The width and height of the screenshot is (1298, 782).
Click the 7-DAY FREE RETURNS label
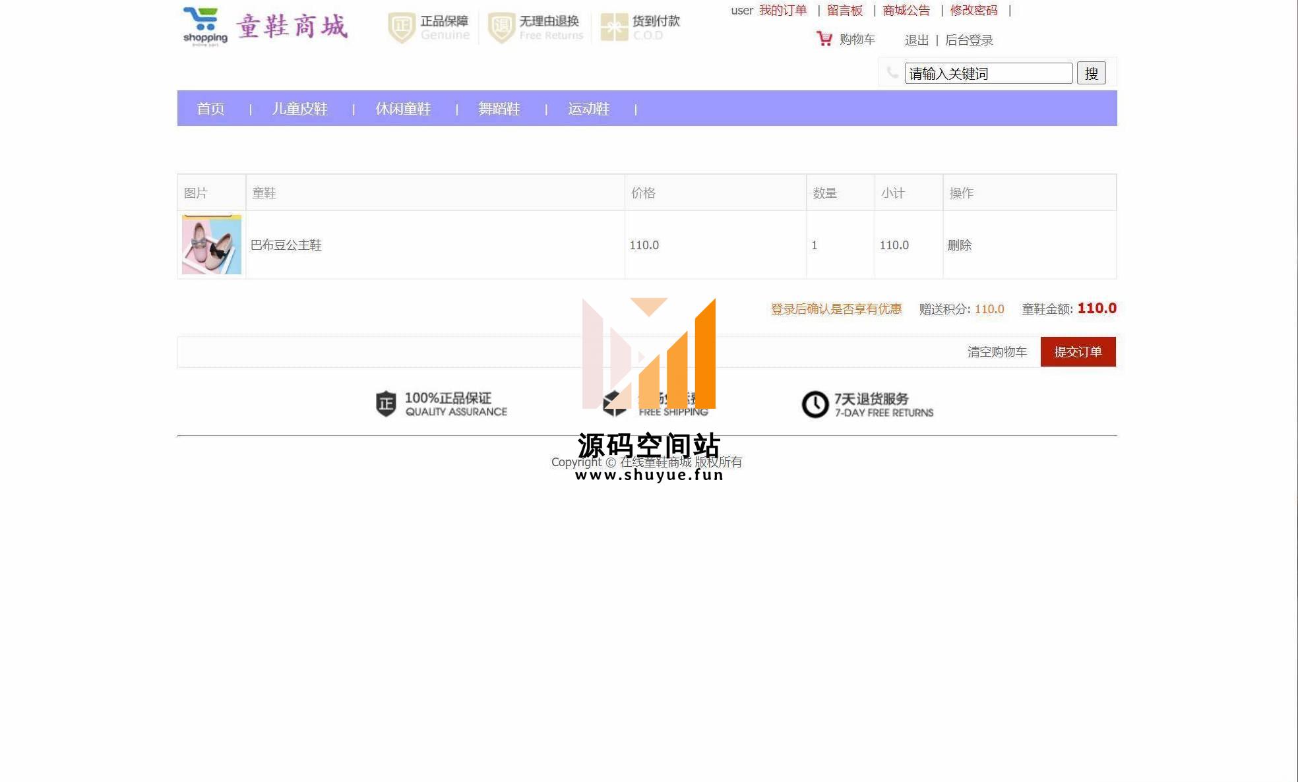[884, 413]
